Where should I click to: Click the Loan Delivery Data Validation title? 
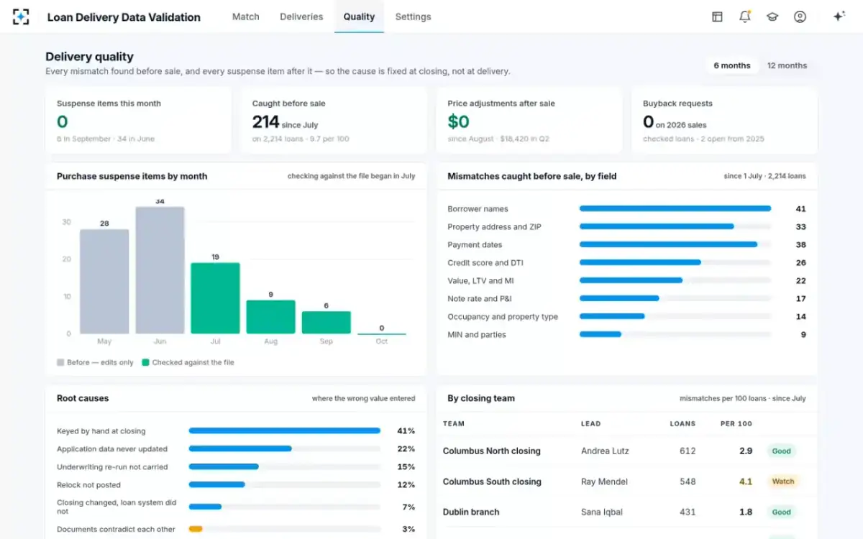(124, 17)
